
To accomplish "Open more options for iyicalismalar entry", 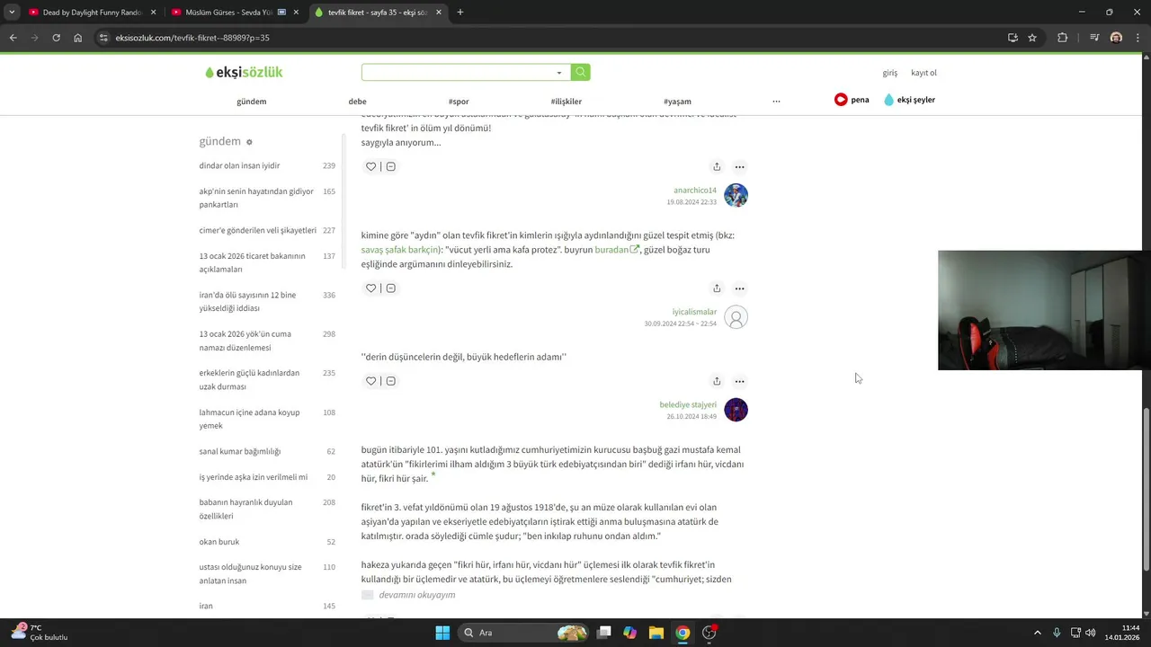I will coord(739,288).
